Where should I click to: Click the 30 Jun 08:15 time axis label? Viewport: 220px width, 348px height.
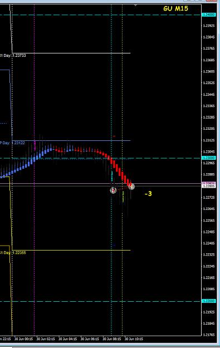(111, 339)
